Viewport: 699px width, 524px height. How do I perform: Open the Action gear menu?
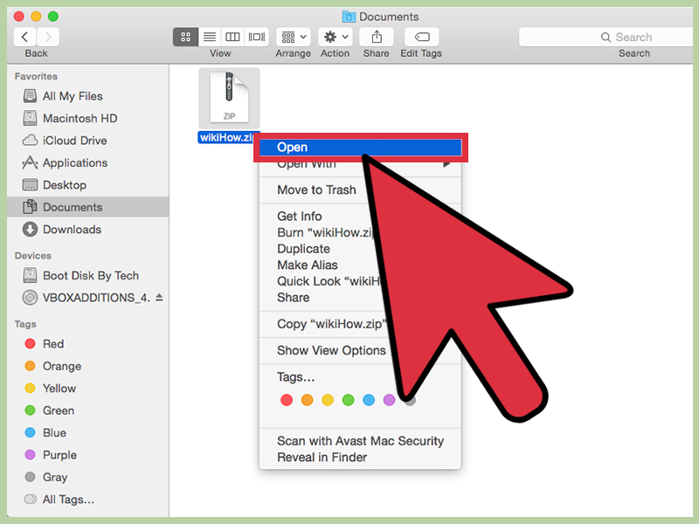(x=336, y=37)
